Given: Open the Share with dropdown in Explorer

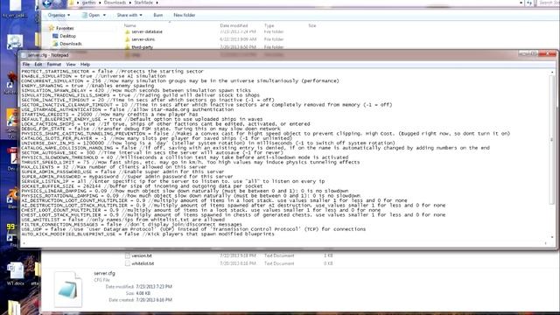Looking at the screenshot, I should click(129, 15).
